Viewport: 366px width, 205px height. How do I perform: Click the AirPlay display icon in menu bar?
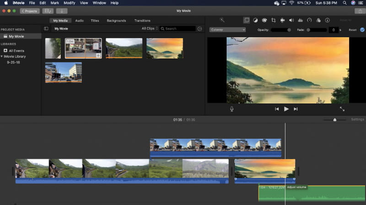tap(284, 3)
